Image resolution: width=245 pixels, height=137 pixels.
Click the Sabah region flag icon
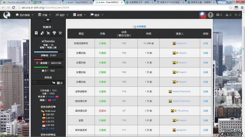[x=57, y=97]
